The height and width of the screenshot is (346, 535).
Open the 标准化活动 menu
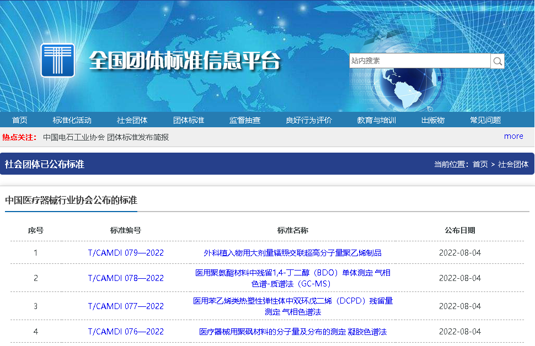72,120
